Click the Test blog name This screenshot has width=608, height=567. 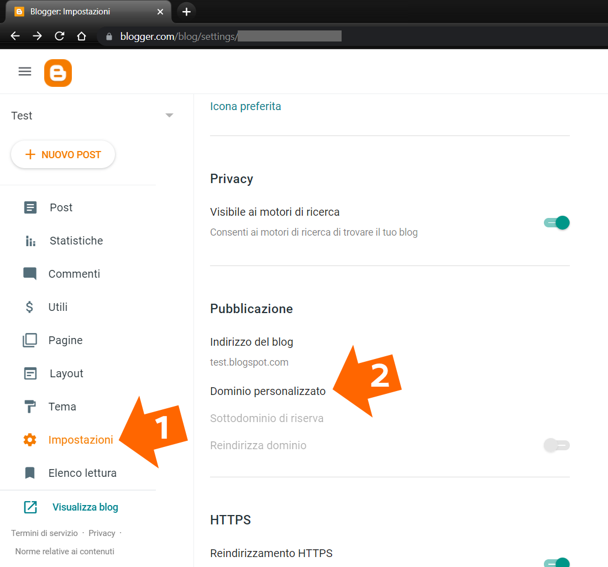pos(22,116)
